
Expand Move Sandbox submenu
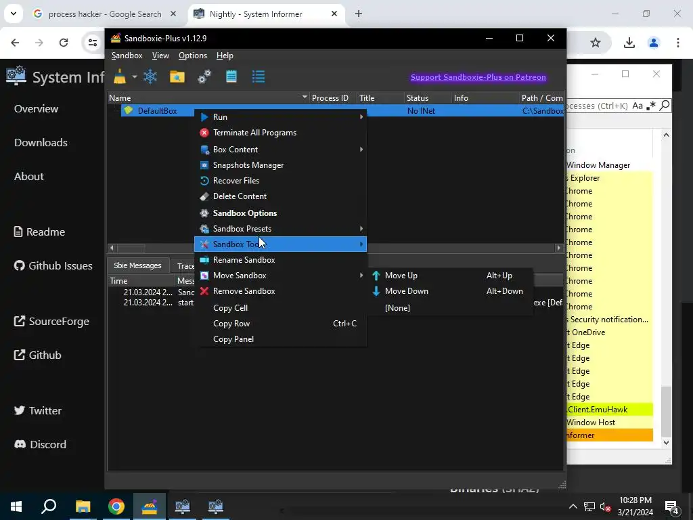(281, 275)
